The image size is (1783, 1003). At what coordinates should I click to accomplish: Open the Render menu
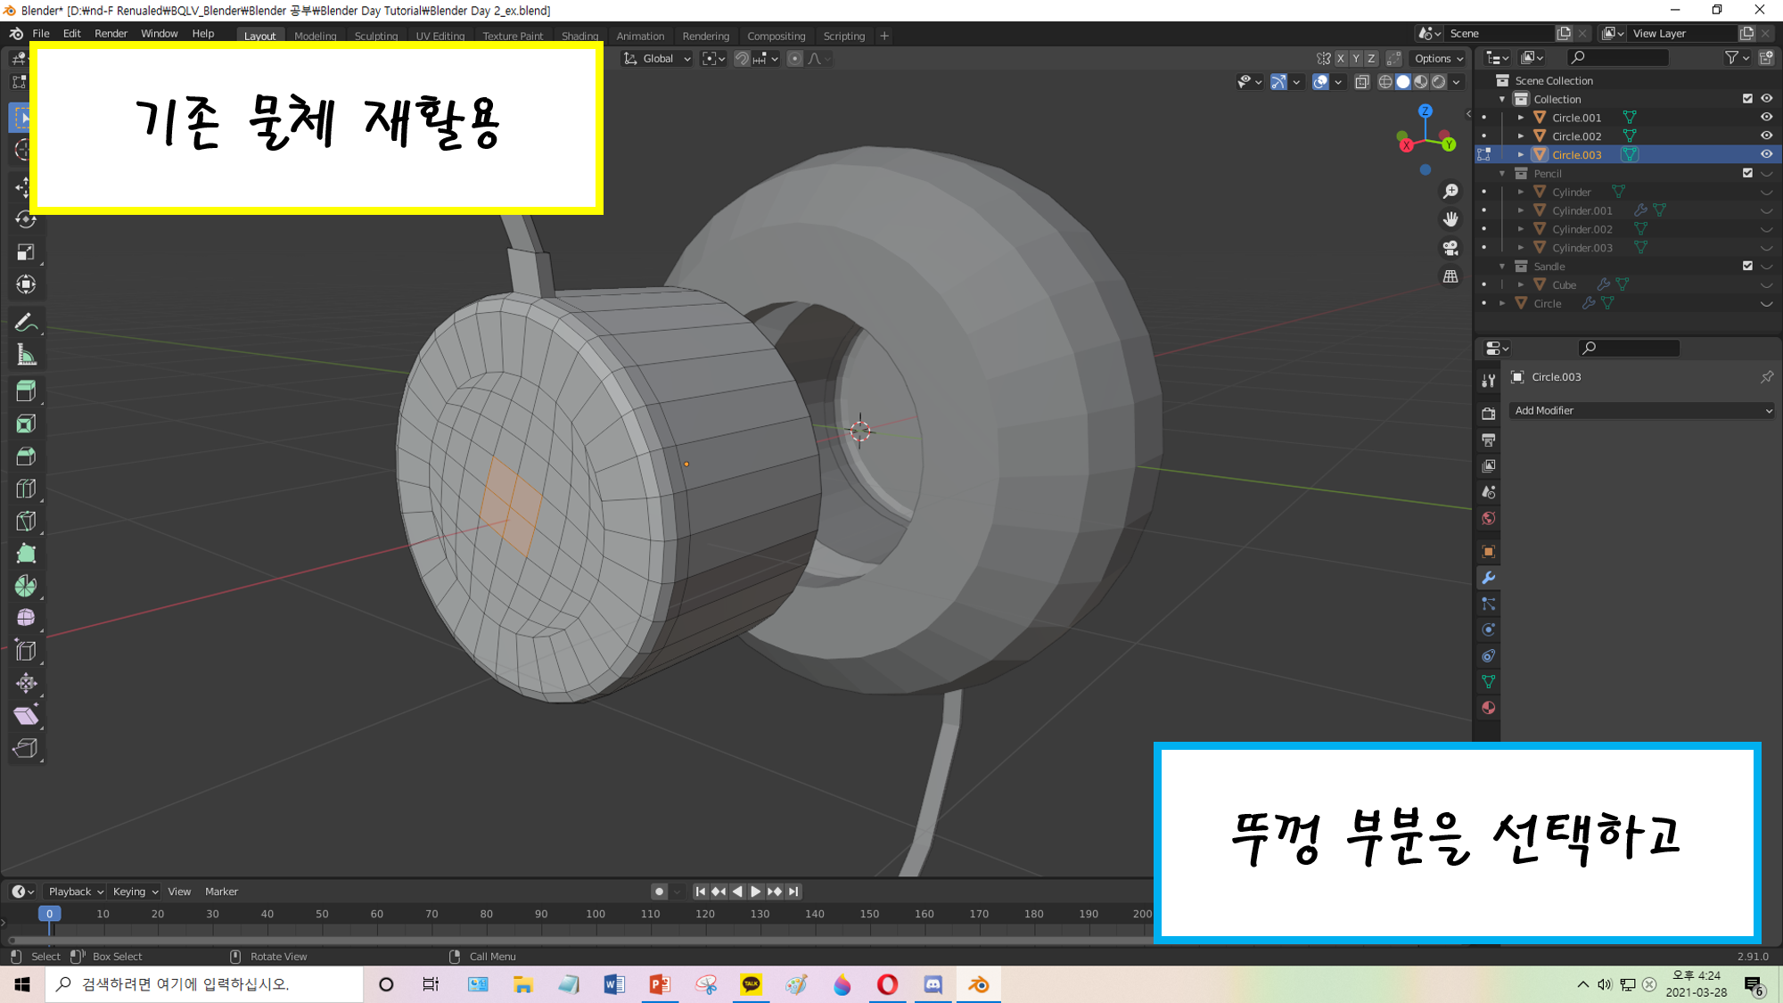pos(111,33)
